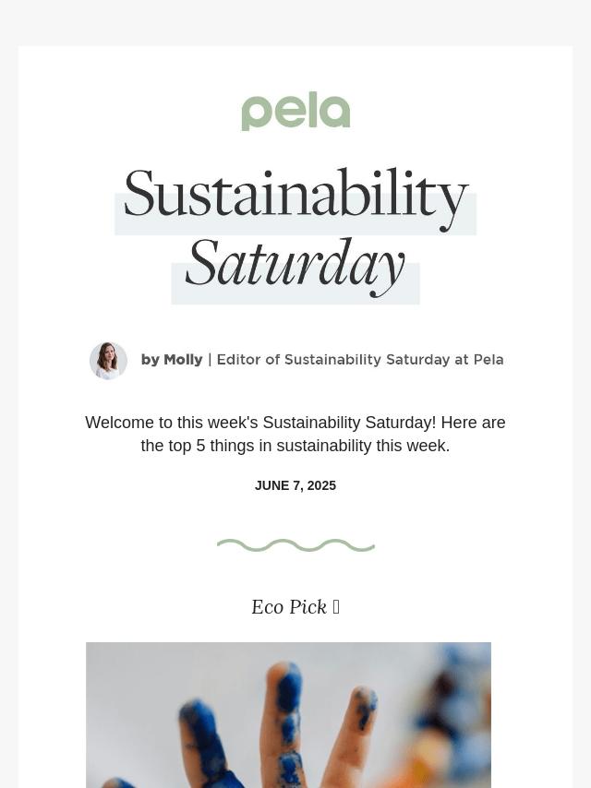Click the Eco Pick section heading
The image size is (591, 788).
pos(295,607)
